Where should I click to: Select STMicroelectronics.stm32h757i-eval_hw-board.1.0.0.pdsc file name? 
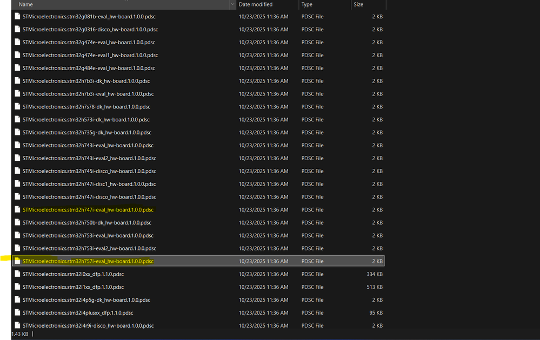(88, 261)
